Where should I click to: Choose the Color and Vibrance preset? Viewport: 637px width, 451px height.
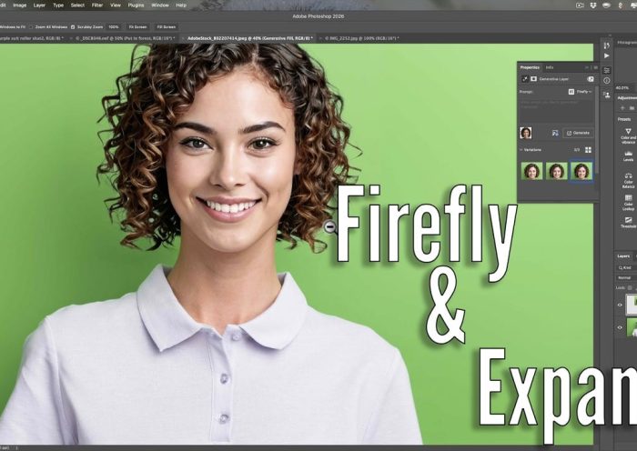pos(628,134)
